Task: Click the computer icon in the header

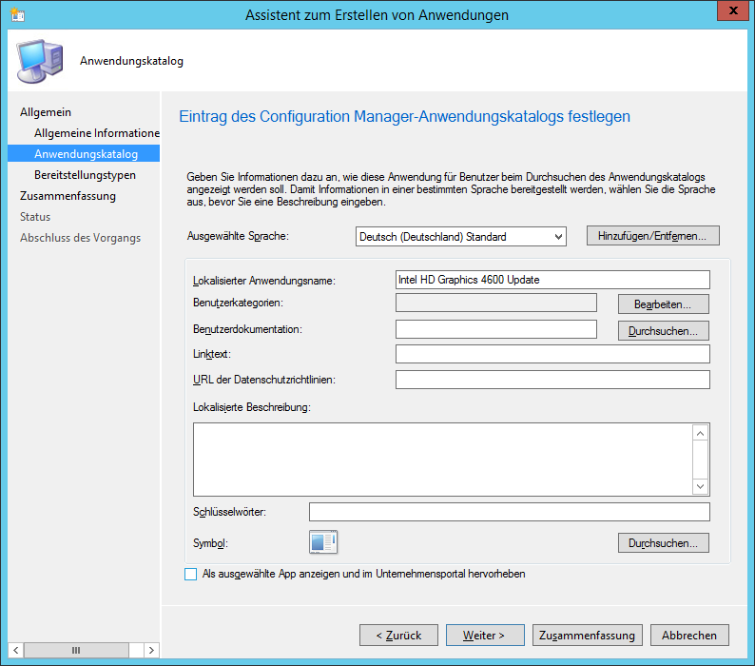Action: pos(40,62)
